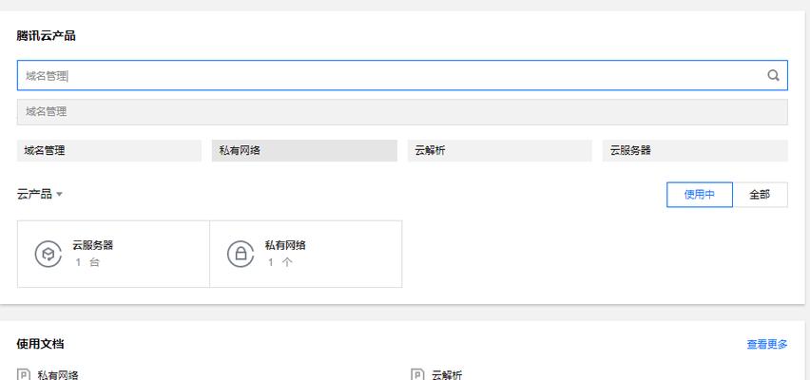
Task: Switch to the 使用中 filter tab
Action: [x=700, y=195]
